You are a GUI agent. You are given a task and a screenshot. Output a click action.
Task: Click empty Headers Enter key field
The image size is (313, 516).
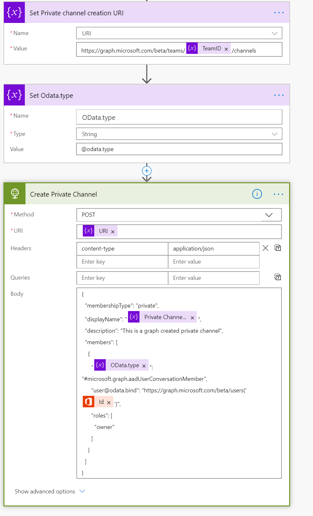(122, 262)
